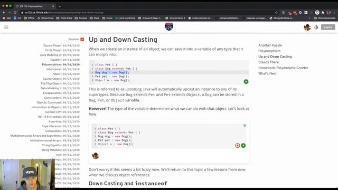Open the Office bookmarks folder
Screen dimensions: 338x190
[x=29, y=18]
